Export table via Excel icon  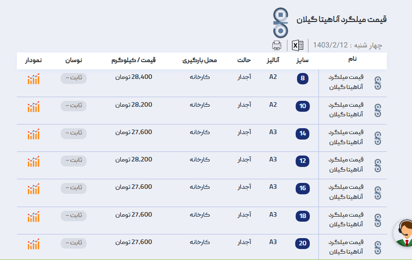tap(297, 45)
